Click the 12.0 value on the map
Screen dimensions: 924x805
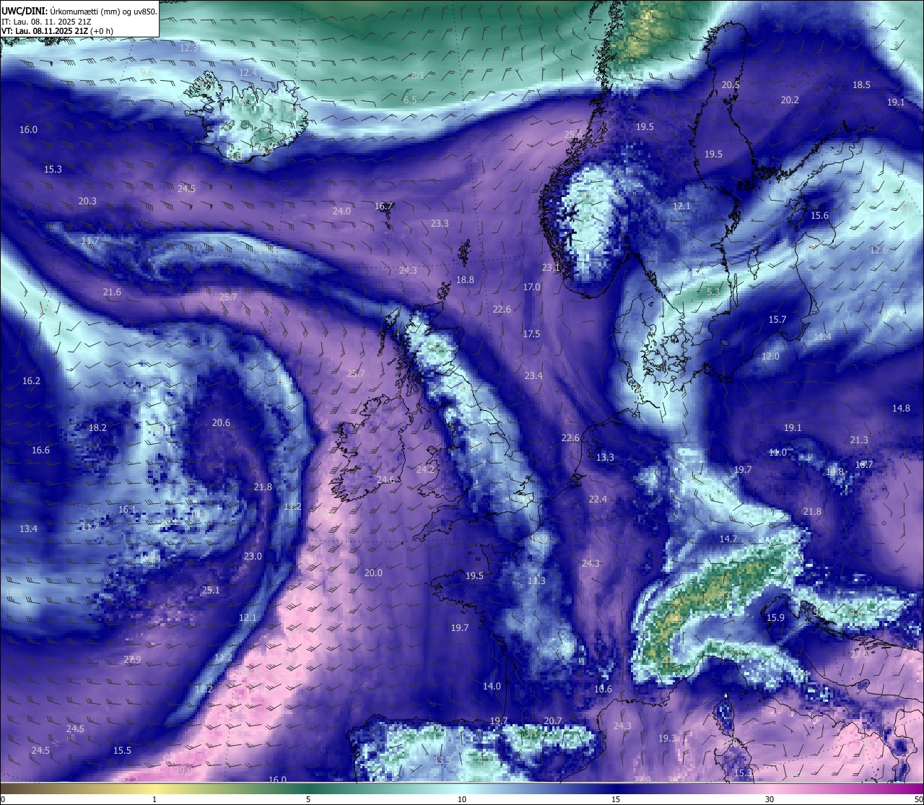(770, 357)
